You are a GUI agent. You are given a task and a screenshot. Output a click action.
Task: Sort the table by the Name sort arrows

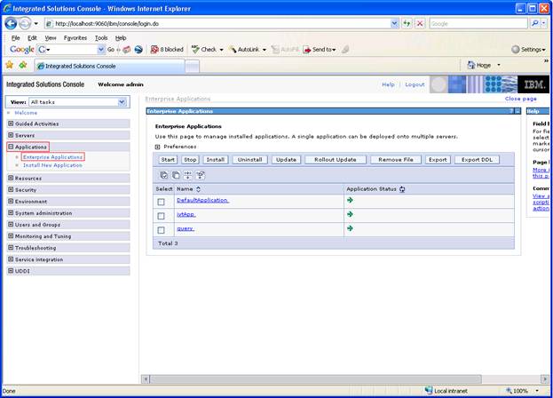pyautogui.click(x=198, y=189)
